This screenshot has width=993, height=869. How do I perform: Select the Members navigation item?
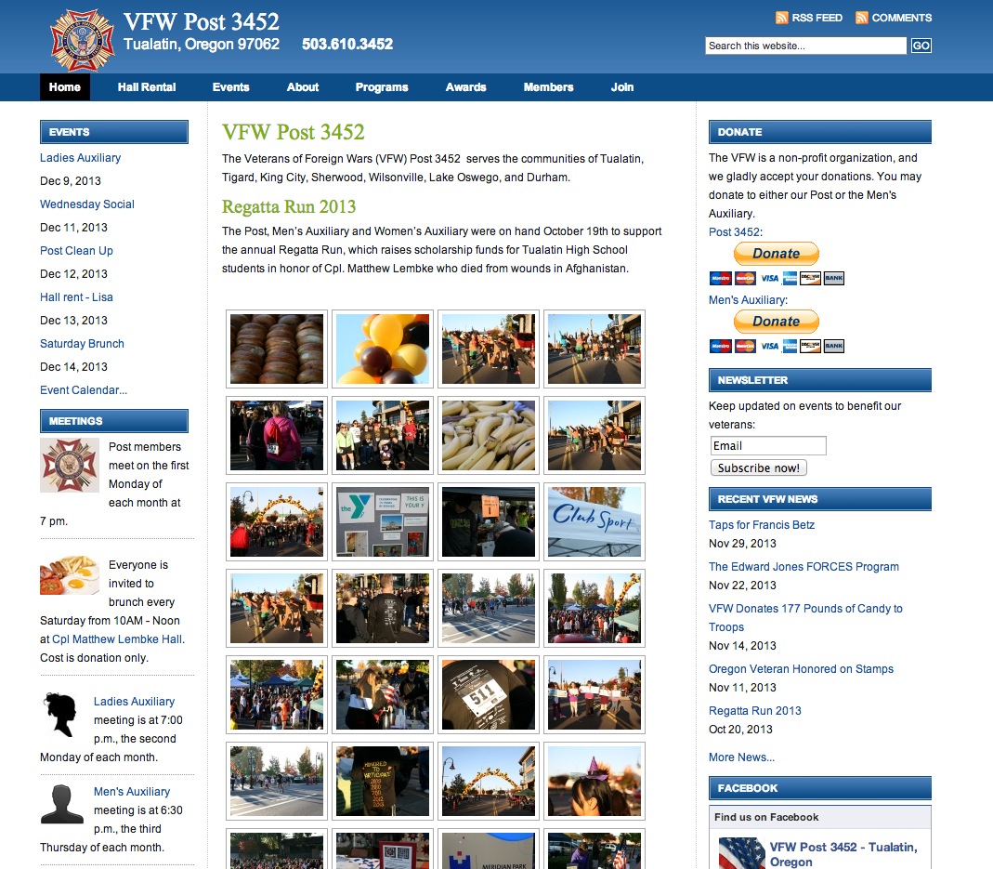click(x=548, y=87)
